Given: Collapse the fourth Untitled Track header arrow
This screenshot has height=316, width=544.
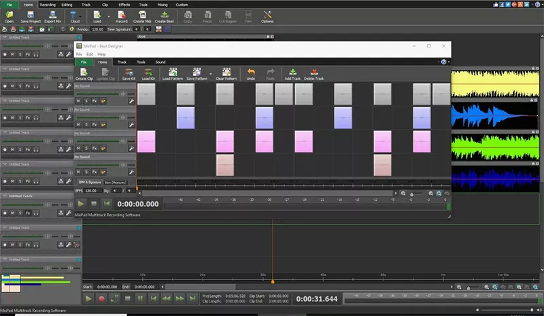Looking at the screenshot, I should [x=5, y=132].
